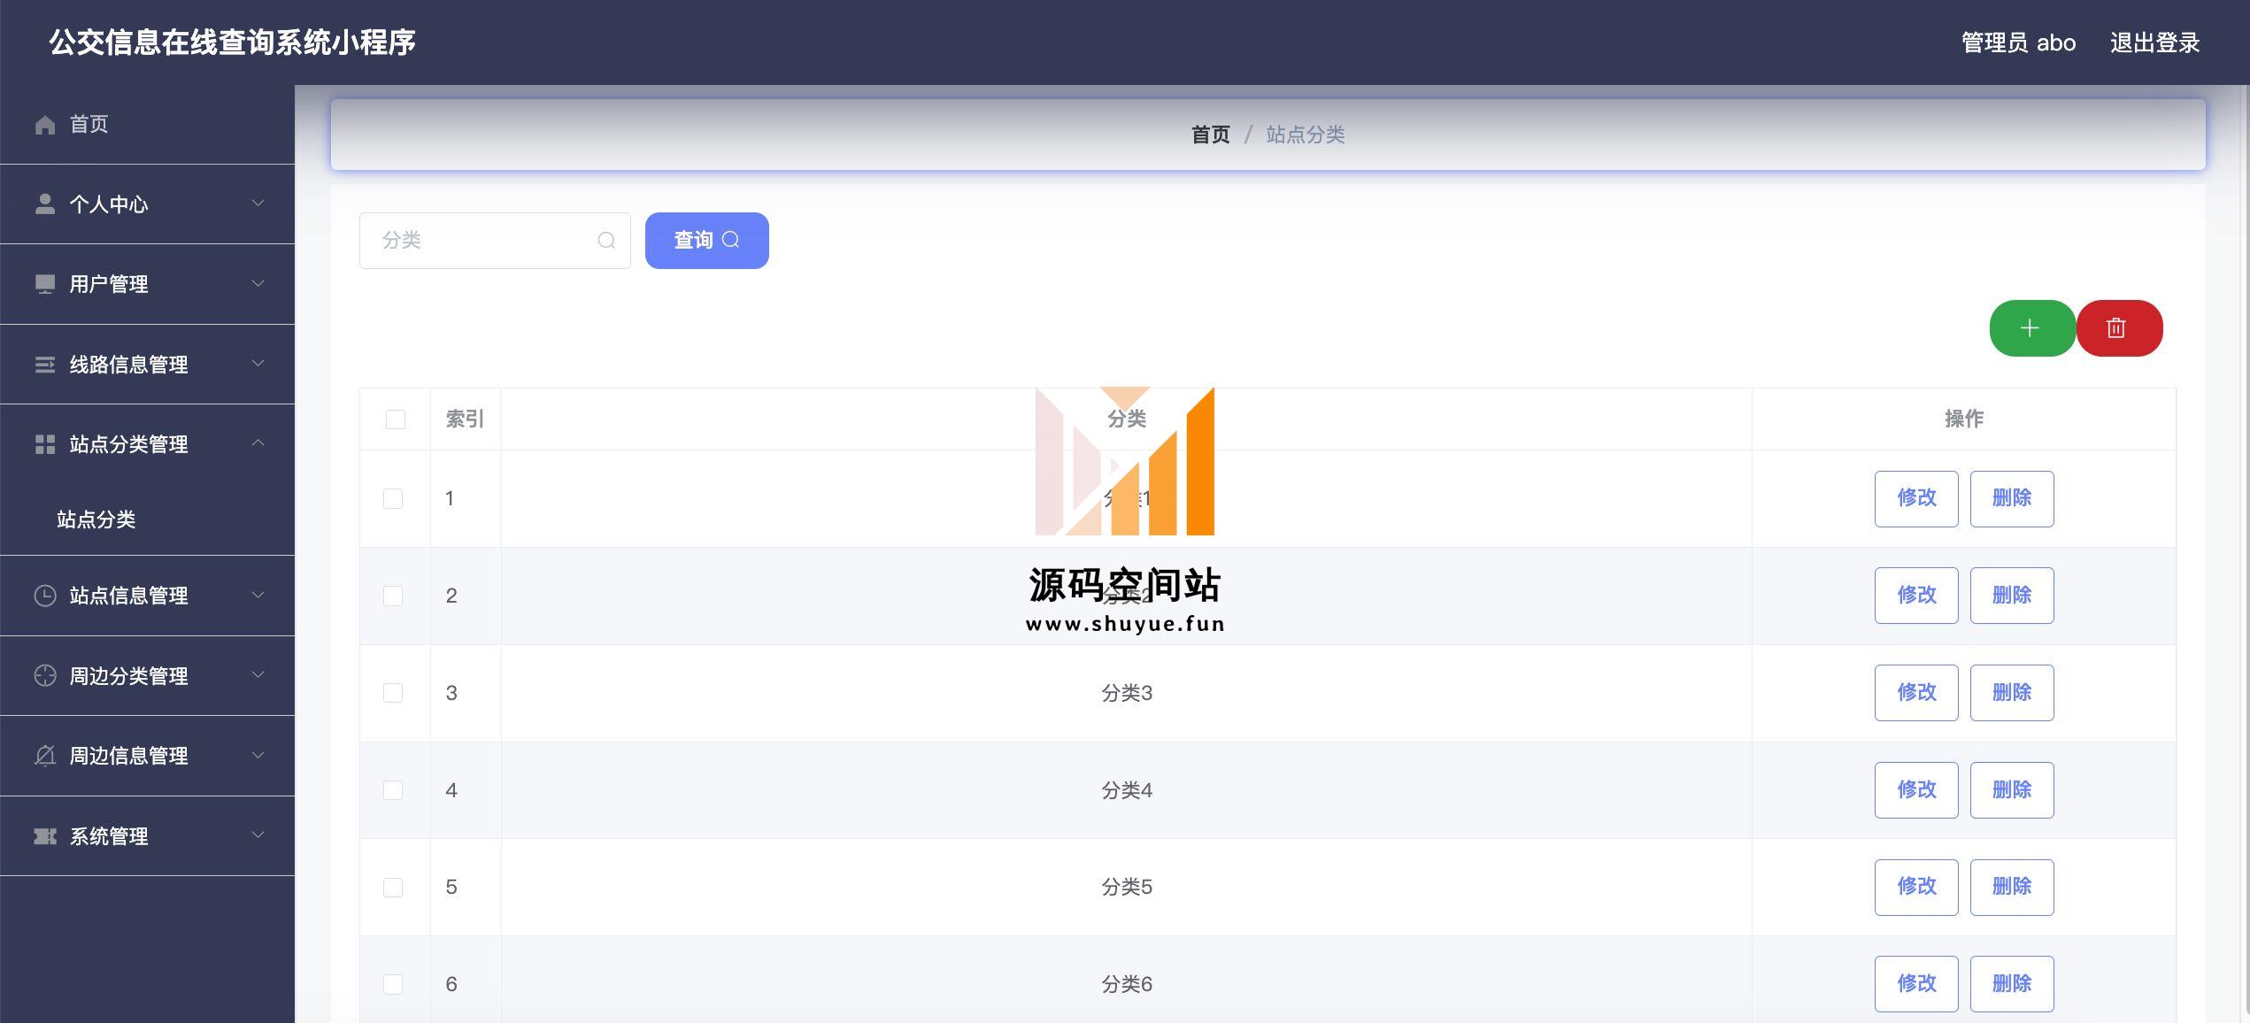Viewport: 2250px width, 1023px height.
Task: Click the 操作 column header
Action: [1964, 419]
